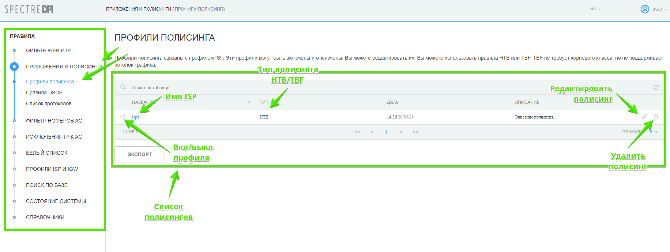Screen dimensions: 670x252
Task: Go to the first page arrow
Action: click(x=357, y=132)
